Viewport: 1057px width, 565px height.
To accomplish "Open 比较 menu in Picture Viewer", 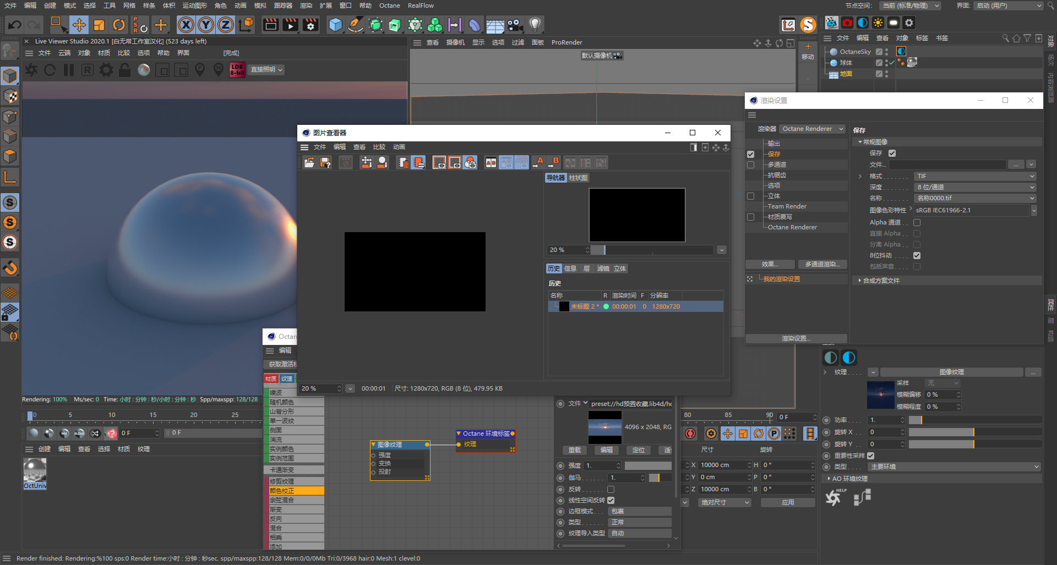I will click(379, 147).
